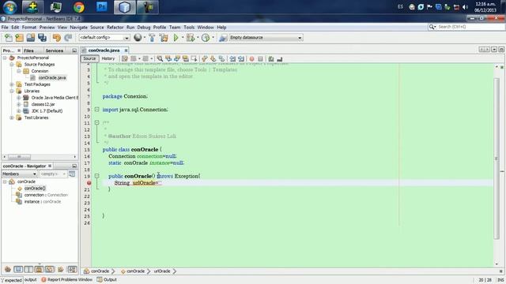This screenshot has width=506, height=284.
Task: Click the Source view button
Action: (x=89, y=58)
